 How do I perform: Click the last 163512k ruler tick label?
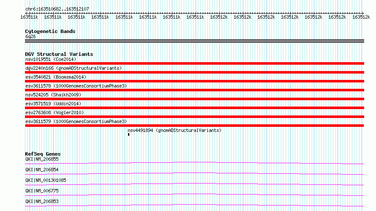(x=361, y=17)
